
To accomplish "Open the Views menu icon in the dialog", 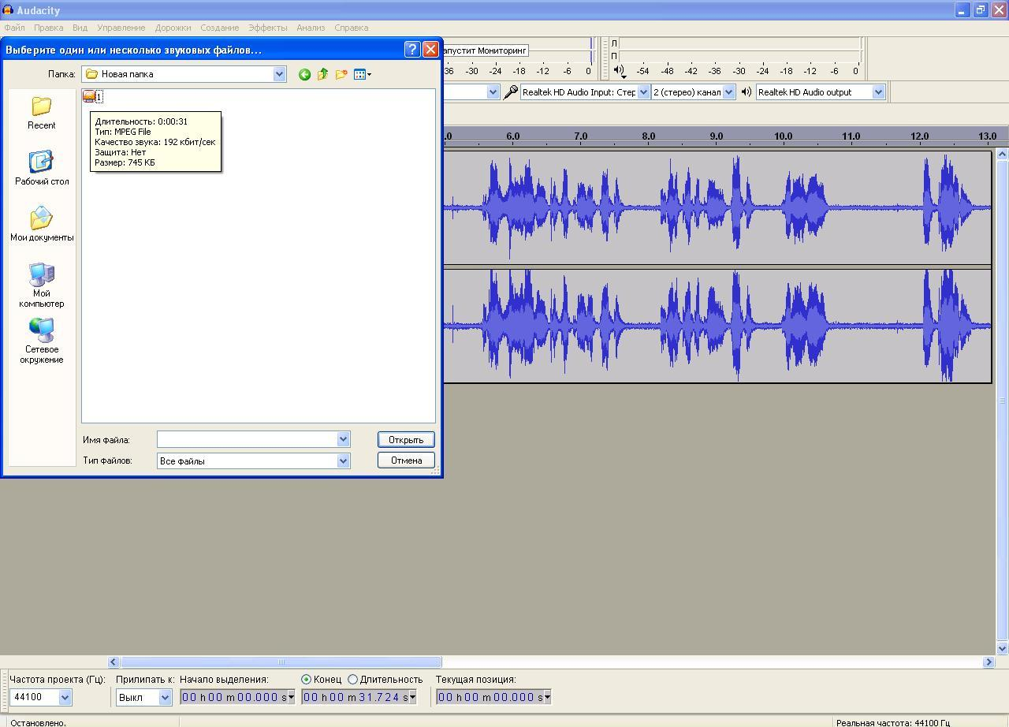I will point(362,74).
